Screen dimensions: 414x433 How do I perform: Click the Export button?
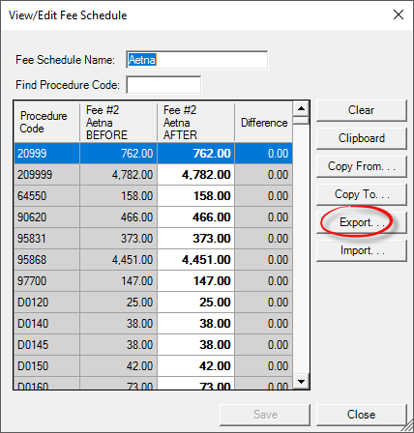tap(361, 222)
